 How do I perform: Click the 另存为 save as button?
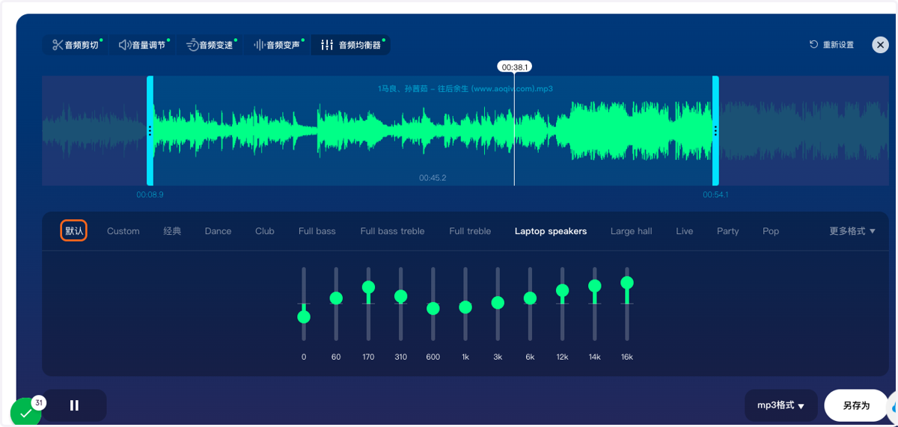tap(856, 405)
